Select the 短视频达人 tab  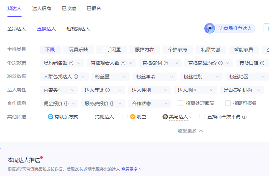[78, 29]
